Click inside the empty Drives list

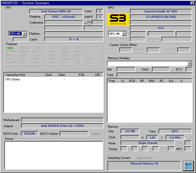coord(54,155)
